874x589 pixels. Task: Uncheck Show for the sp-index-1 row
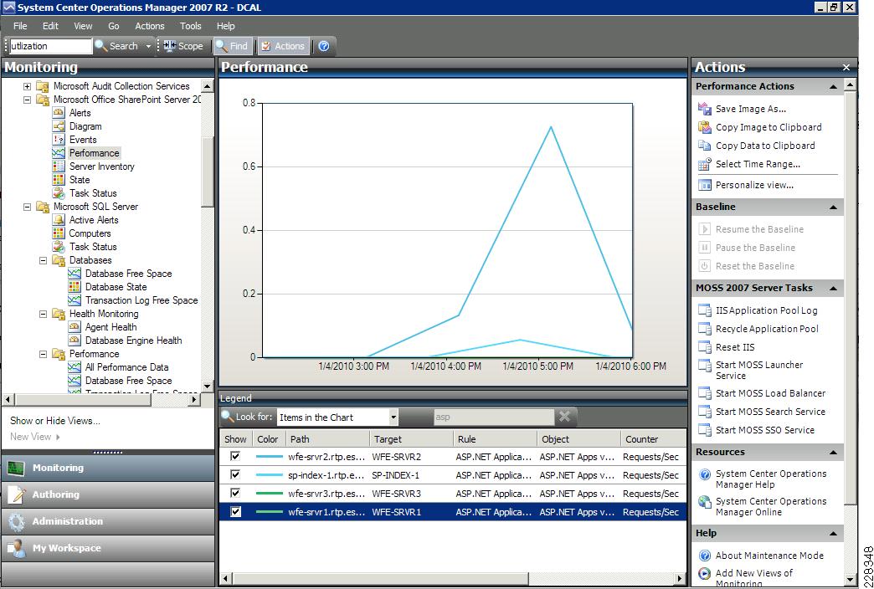(x=235, y=474)
